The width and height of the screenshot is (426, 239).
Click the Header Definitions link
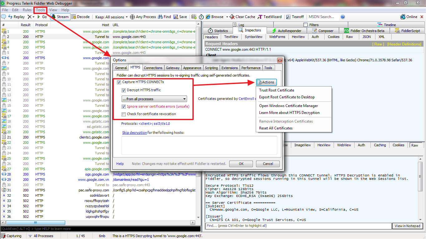pyautogui.click(x=404, y=44)
